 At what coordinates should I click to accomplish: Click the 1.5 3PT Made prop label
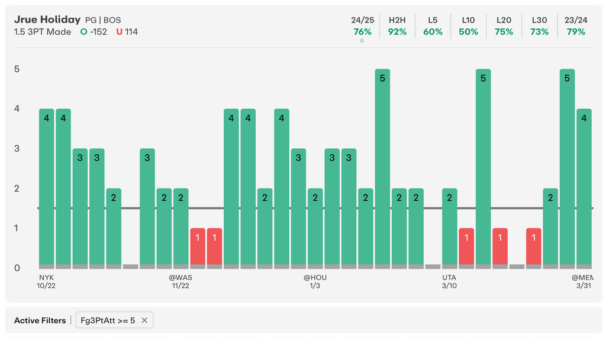click(x=43, y=32)
